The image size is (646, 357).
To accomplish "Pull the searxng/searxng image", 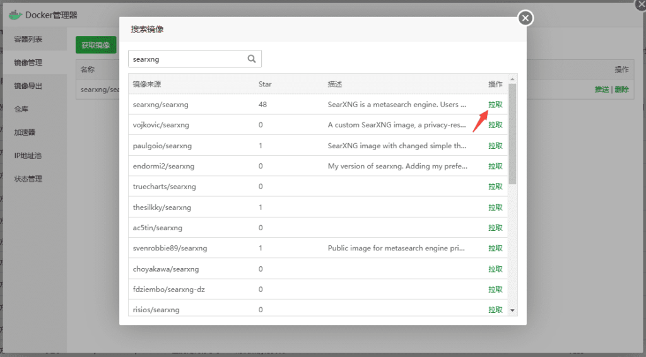I will point(495,105).
